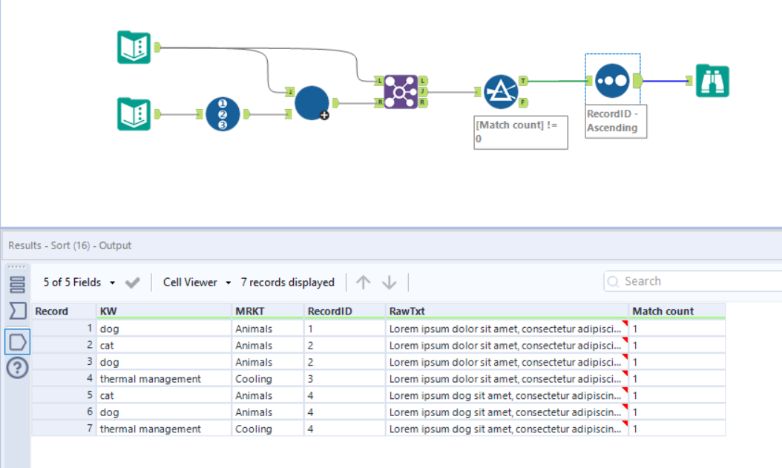Screen dimensions: 782x468
Task: Click the up arrow in Results toolbar
Action: coord(363,281)
